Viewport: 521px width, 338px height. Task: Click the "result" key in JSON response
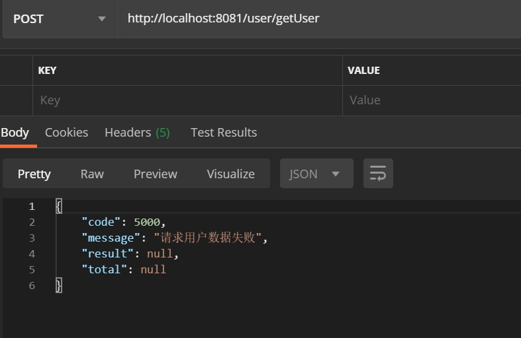[x=108, y=253]
